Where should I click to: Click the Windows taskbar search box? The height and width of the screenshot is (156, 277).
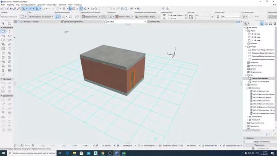pos(32,153)
